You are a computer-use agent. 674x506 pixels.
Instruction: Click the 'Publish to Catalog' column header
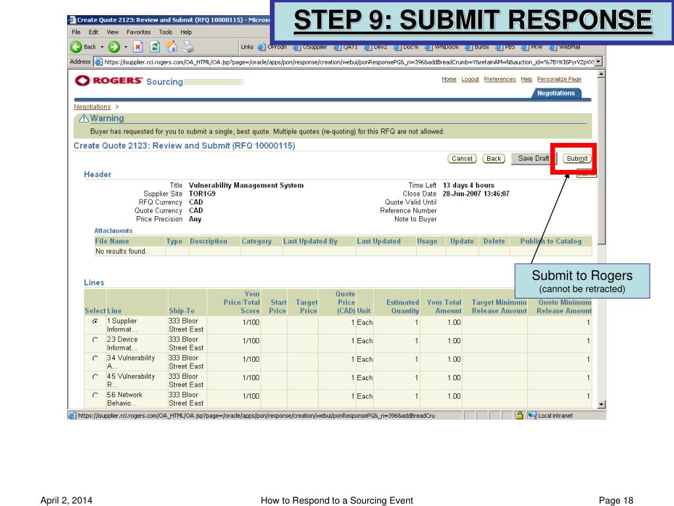coord(551,241)
